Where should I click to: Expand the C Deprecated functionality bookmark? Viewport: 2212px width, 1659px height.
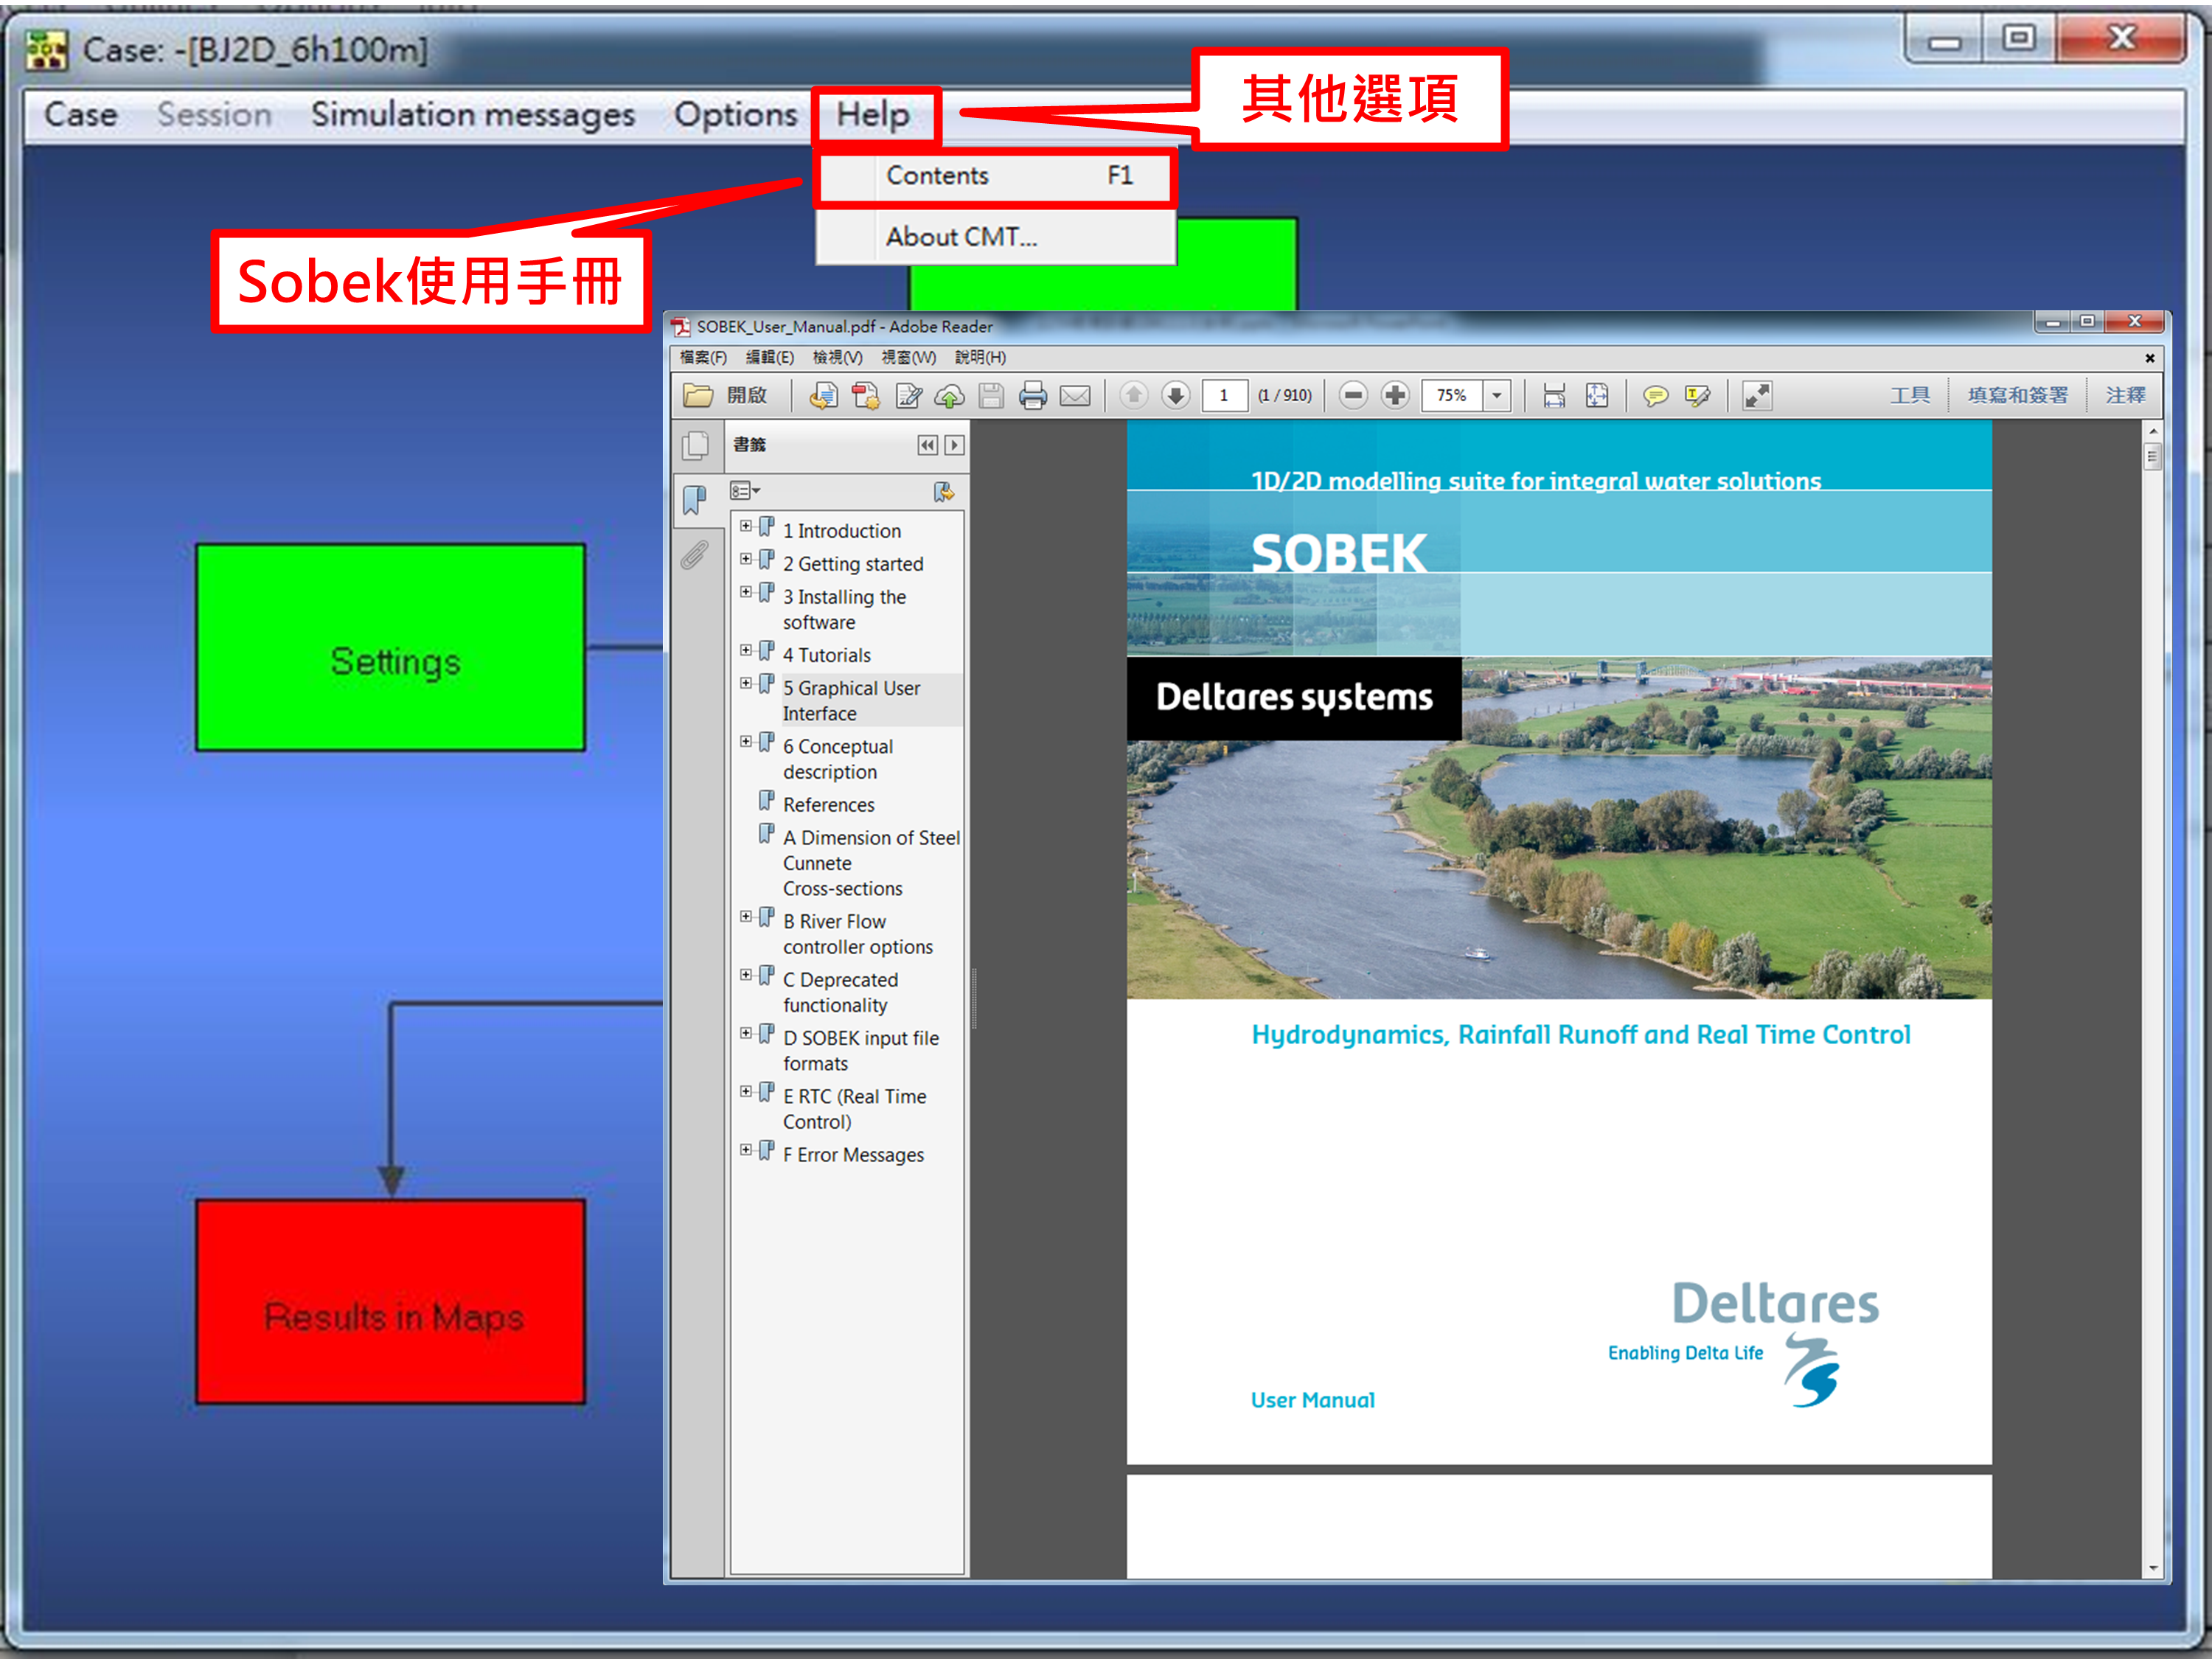746,974
